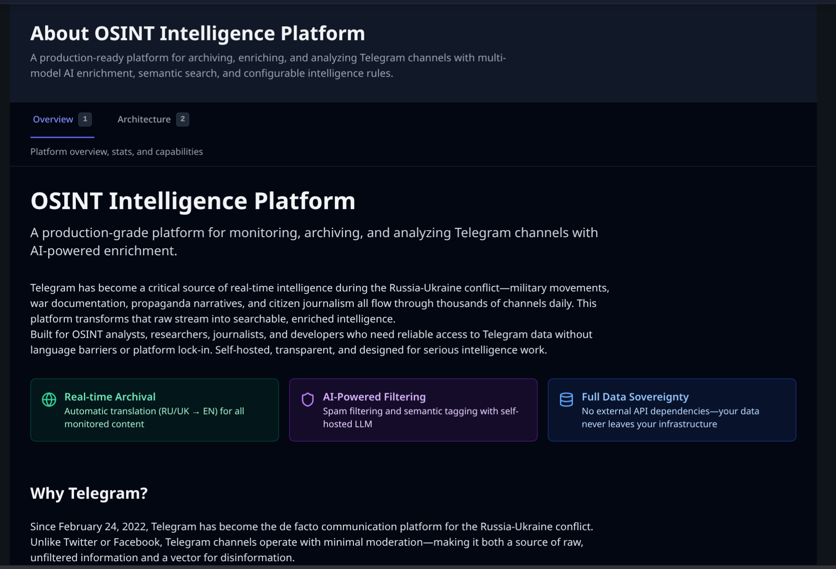Viewport: 836px width, 569px height.
Task: Click 'Platform overview, stats, and capabilities' subtitle
Action: point(117,152)
